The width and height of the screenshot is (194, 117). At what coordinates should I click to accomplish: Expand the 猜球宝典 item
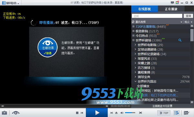click(135, 77)
